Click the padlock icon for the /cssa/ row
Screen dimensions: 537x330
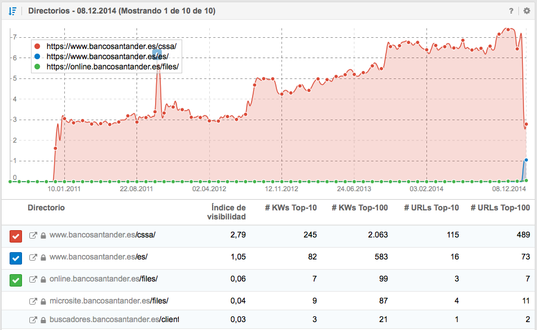[x=43, y=235]
